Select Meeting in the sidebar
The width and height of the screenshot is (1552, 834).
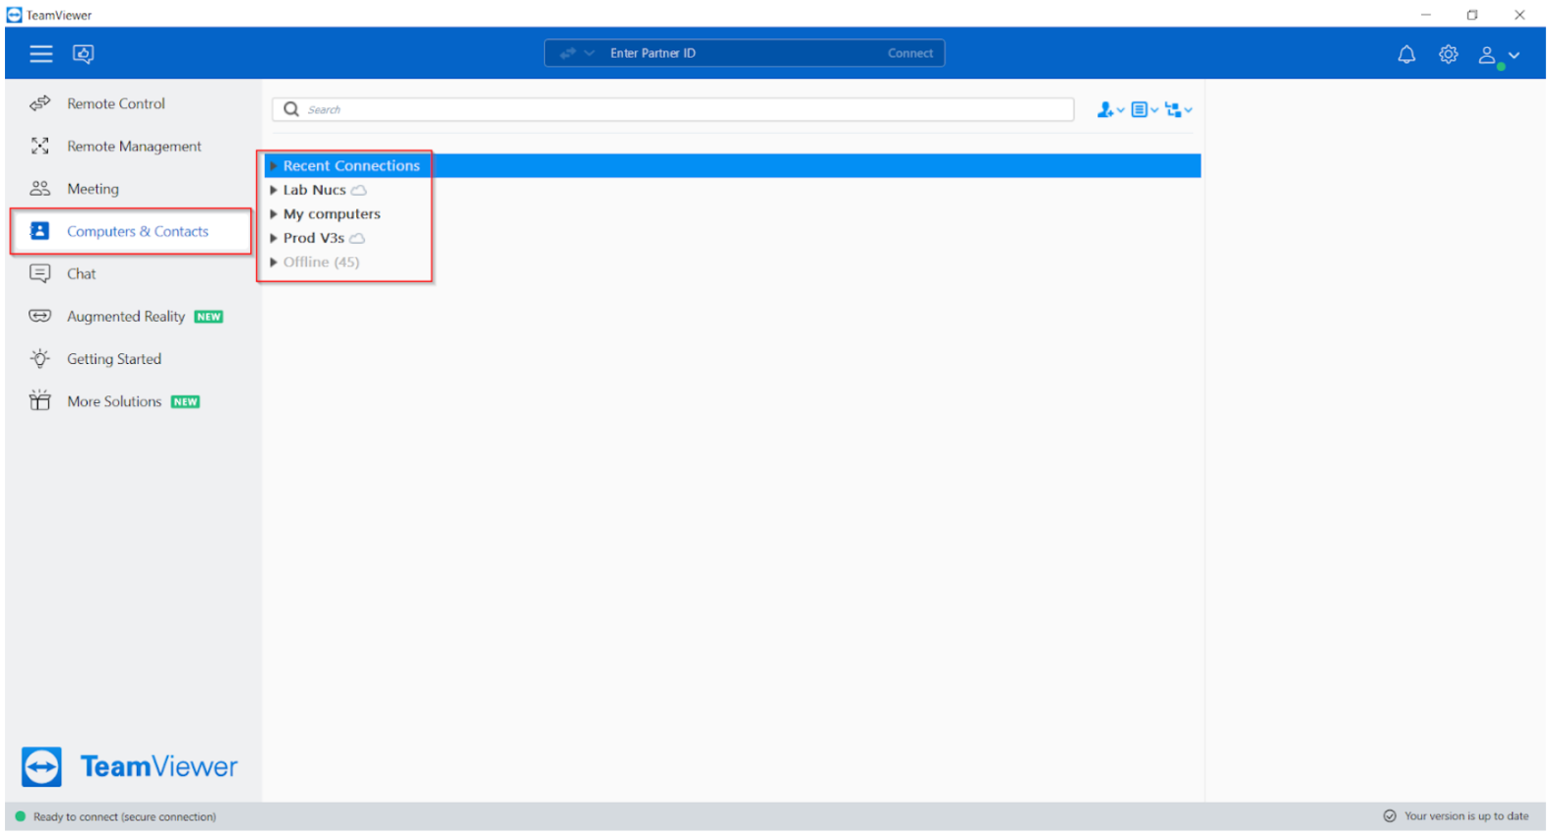[93, 189]
